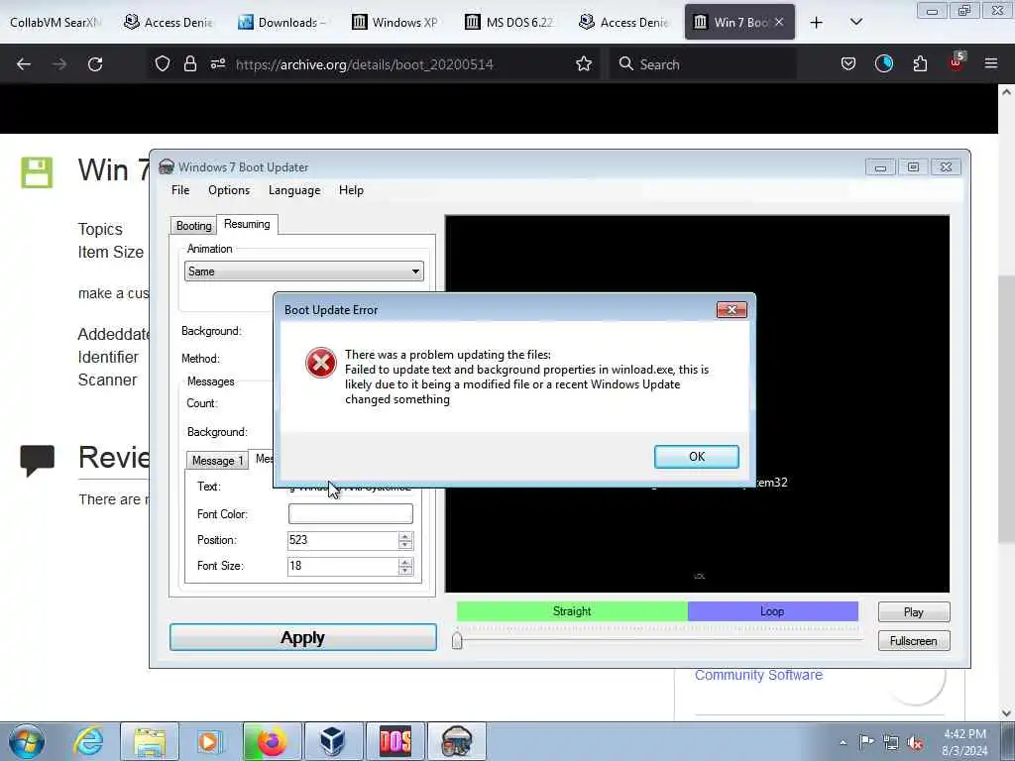This screenshot has width=1015, height=761.
Task: Open the Windows Start orb
Action: (27, 741)
